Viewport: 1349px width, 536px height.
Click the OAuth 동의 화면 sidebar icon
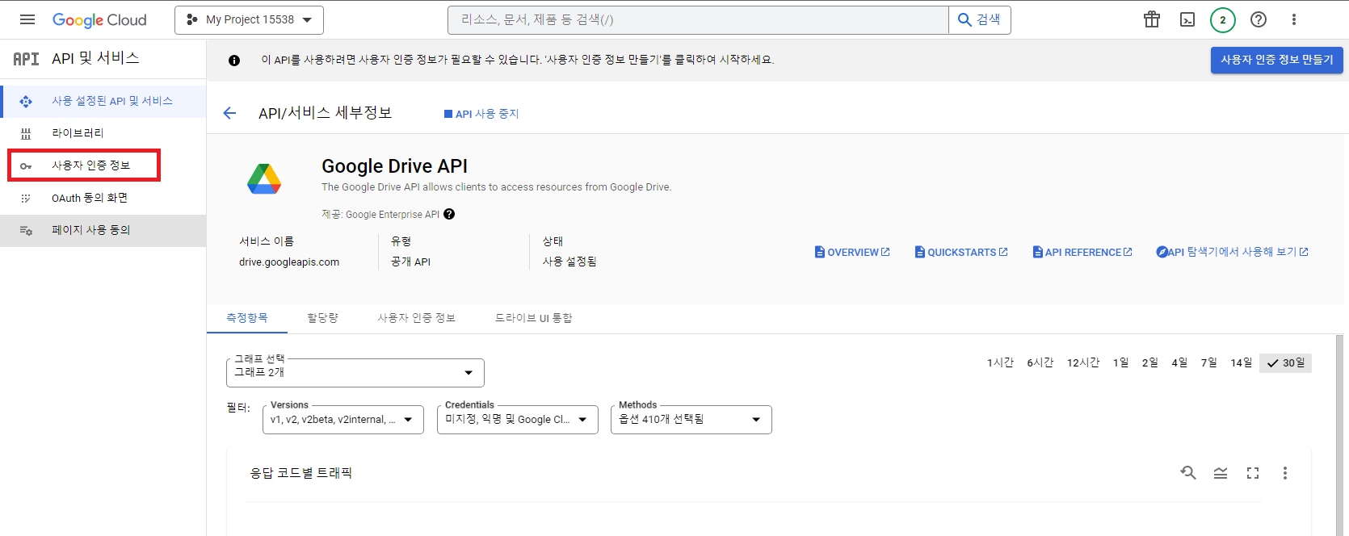tap(26, 198)
